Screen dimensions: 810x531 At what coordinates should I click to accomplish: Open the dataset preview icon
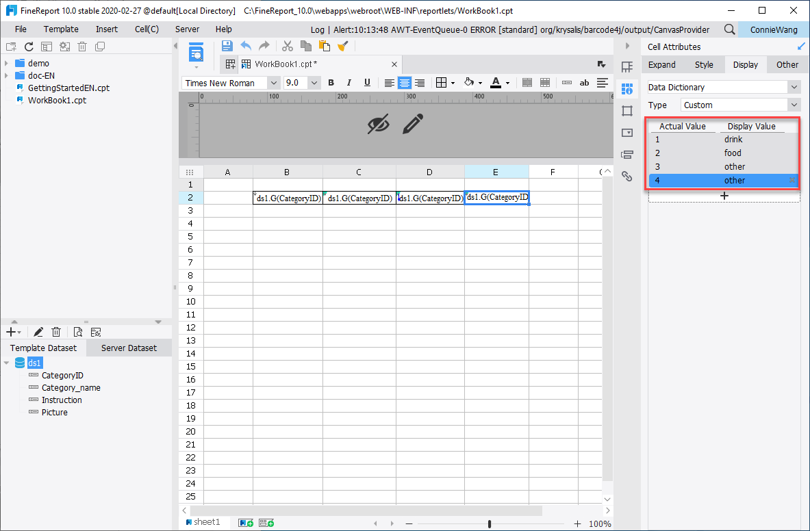coord(77,331)
